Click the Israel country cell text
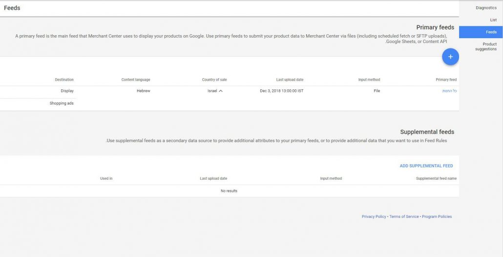Screen dimensions: 503x257 tap(212, 91)
